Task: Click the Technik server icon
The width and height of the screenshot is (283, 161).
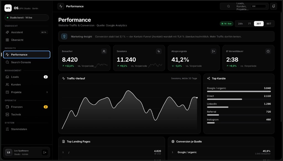Action: point(7,114)
